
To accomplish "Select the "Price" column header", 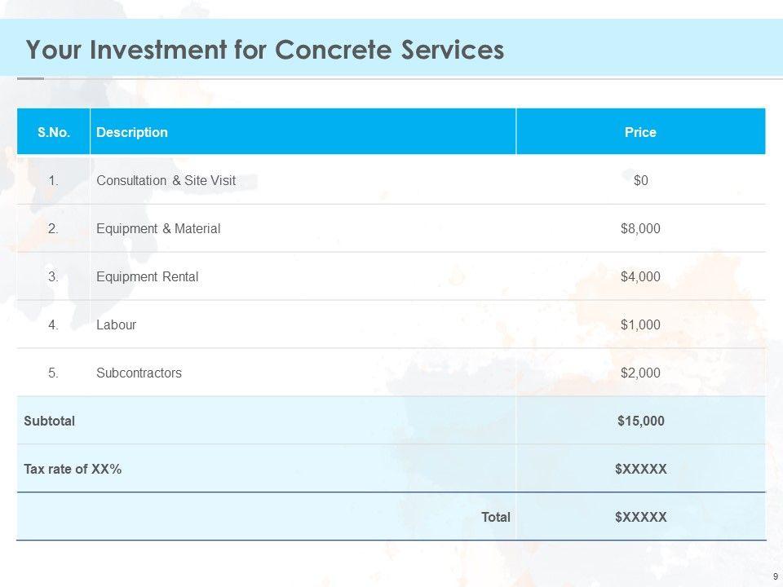I will click(x=640, y=132).
